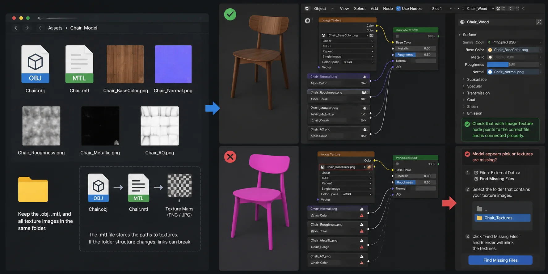Click warning triangle on missing Normal.png node
The height and width of the screenshot is (274, 548).
(x=362, y=209)
